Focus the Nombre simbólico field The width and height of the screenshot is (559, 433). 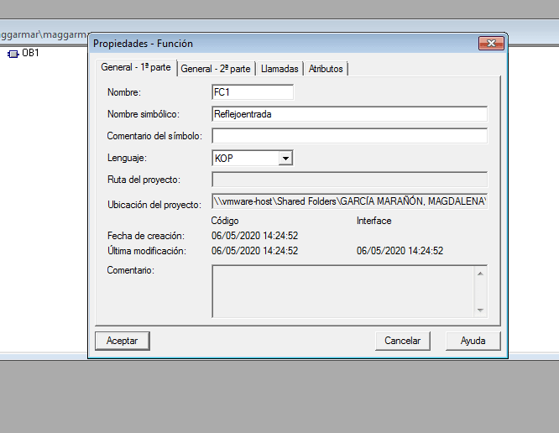pos(349,114)
